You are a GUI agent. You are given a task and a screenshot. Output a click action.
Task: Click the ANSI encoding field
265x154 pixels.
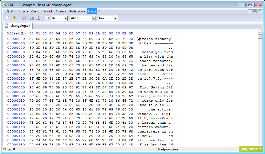click(x=81, y=18)
